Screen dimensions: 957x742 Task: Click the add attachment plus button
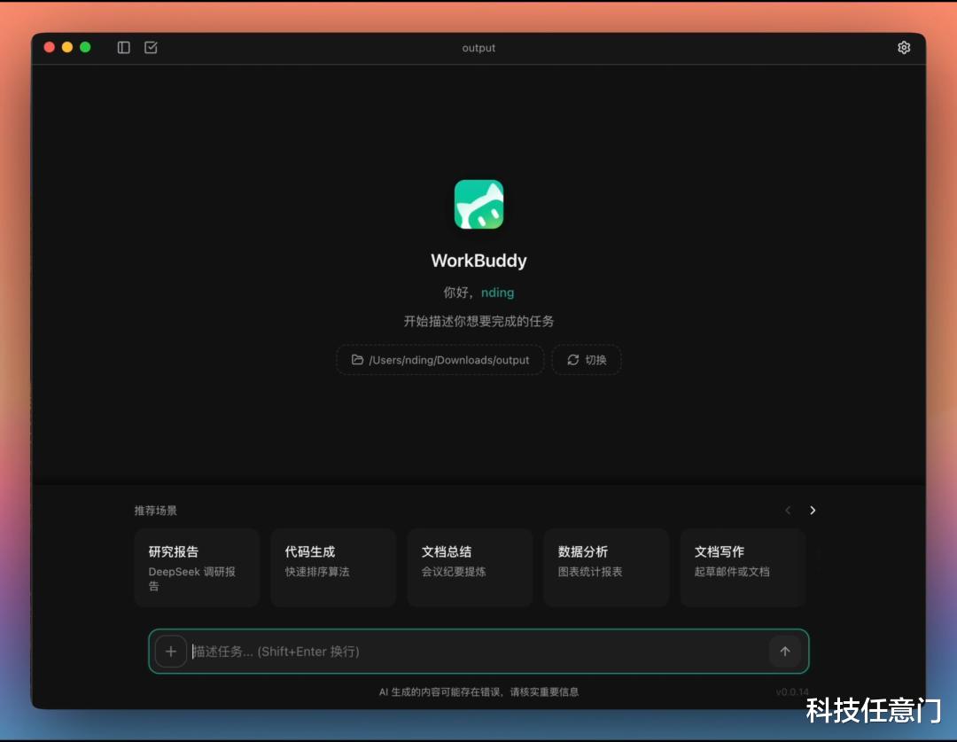point(171,652)
